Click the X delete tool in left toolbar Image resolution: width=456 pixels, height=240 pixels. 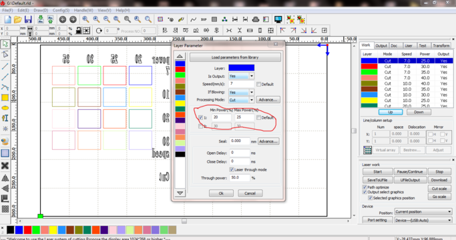pyautogui.click(x=5, y=165)
